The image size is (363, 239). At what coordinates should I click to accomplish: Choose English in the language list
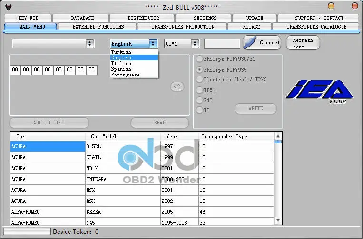[134, 57]
